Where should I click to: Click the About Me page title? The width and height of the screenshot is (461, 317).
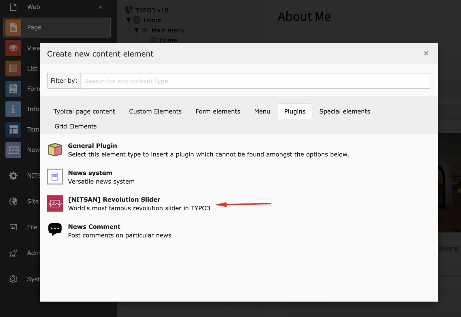304,16
